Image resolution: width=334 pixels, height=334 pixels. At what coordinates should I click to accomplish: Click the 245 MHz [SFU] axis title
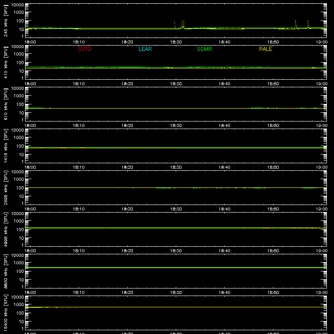[5, 20]
